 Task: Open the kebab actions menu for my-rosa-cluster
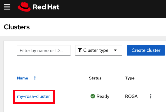pyautogui.click(x=151, y=96)
